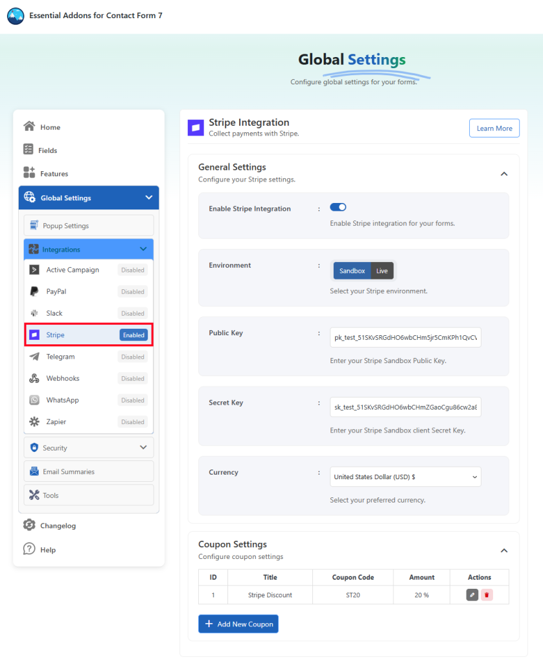Click the Active Campaign Disabled badge
Image resolution: width=543 pixels, height=664 pixels.
(133, 270)
